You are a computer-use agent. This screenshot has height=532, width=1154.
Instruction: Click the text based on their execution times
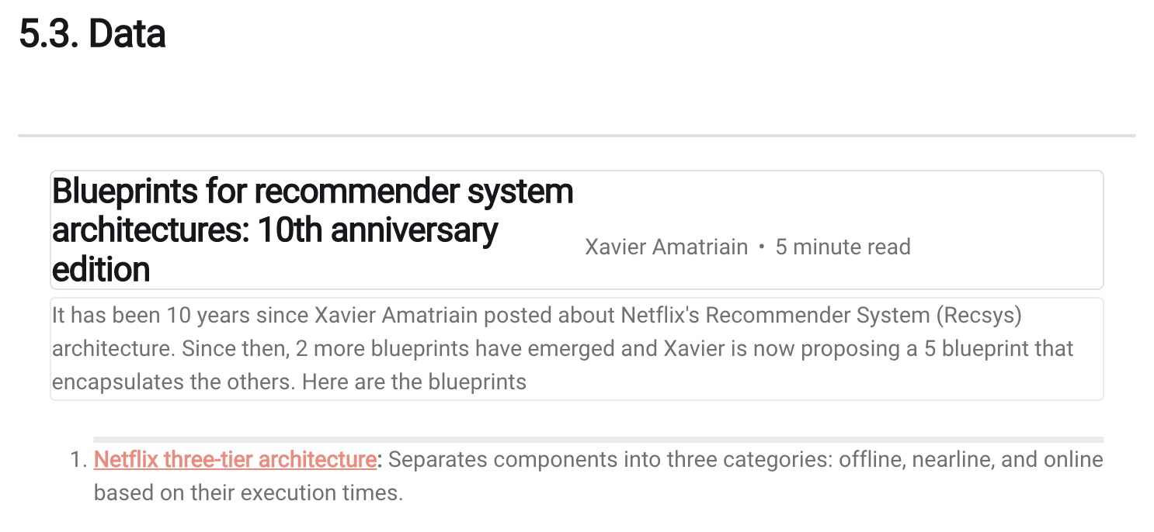(x=249, y=493)
